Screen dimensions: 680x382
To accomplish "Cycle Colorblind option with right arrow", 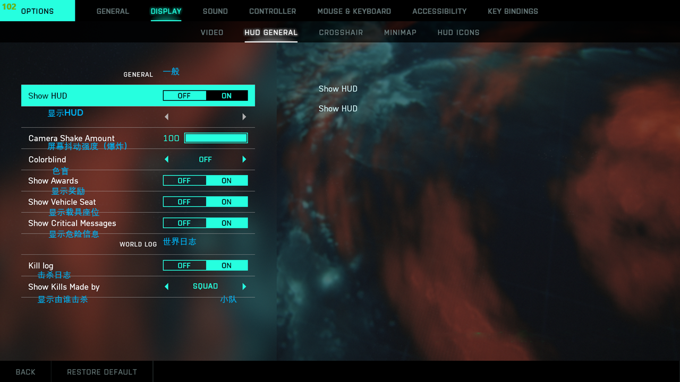I will tap(244, 159).
